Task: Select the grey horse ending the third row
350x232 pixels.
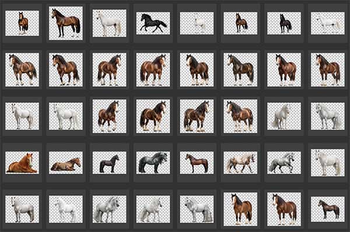Action: click(328, 116)
